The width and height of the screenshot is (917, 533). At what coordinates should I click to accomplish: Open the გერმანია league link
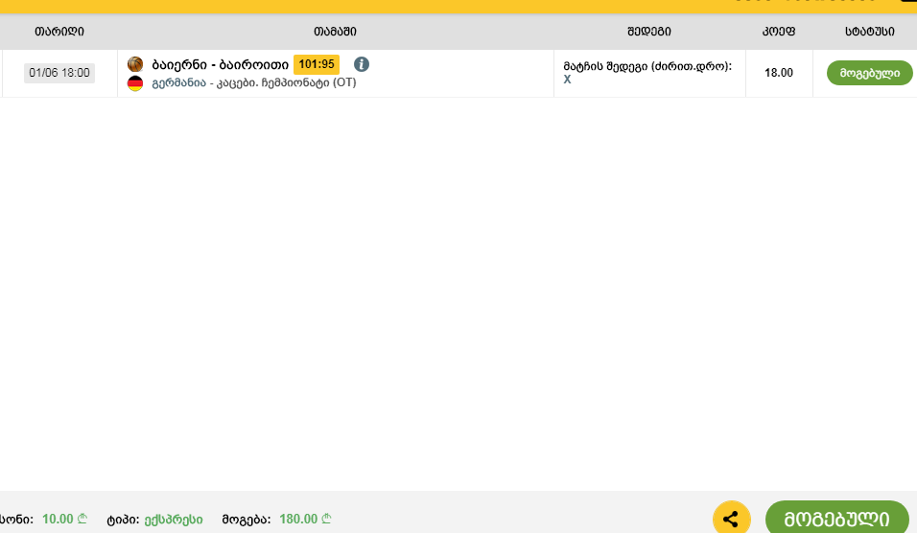coord(179,83)
